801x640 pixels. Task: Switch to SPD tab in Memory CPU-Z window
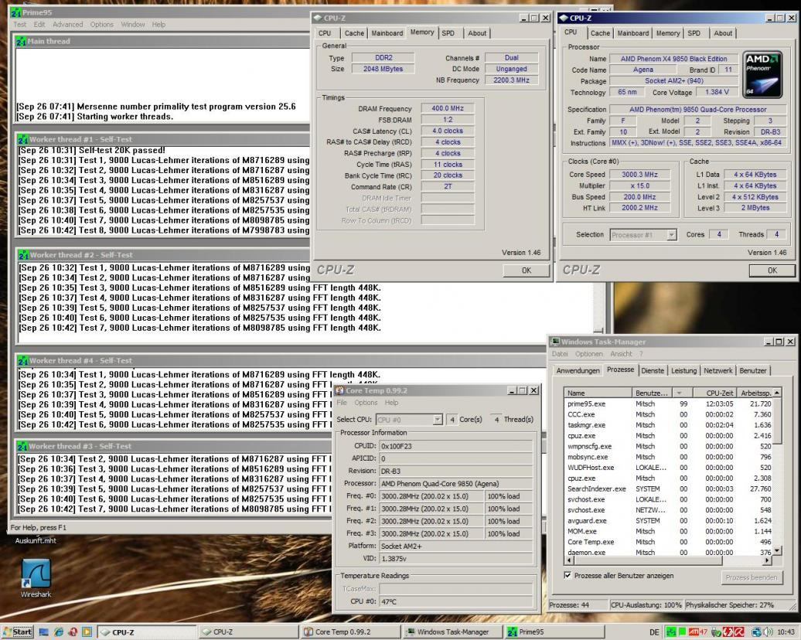coord(448,33)
